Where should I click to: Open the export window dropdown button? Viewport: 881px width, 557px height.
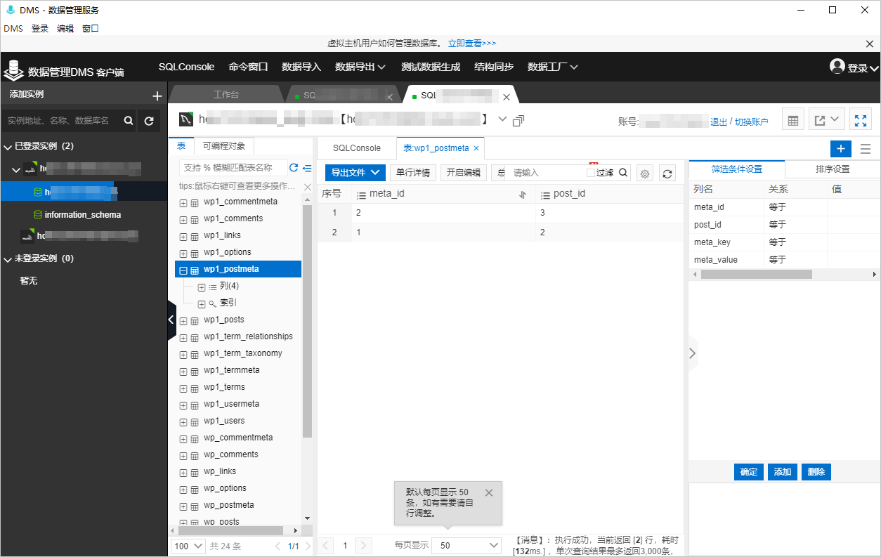click(827, 120)
